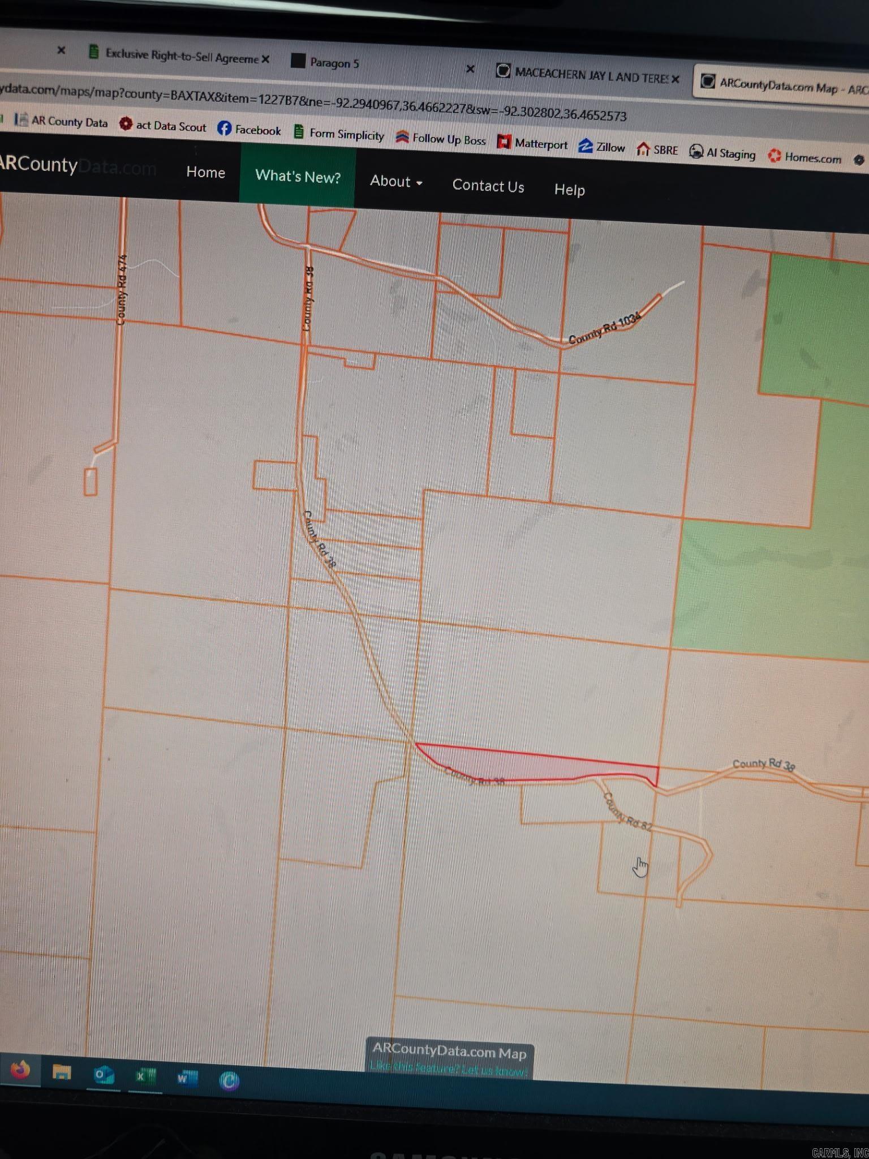This screenshot has width=869, height=1159.
Task: Open the Facebook bookmark
Action: point(249,130)
